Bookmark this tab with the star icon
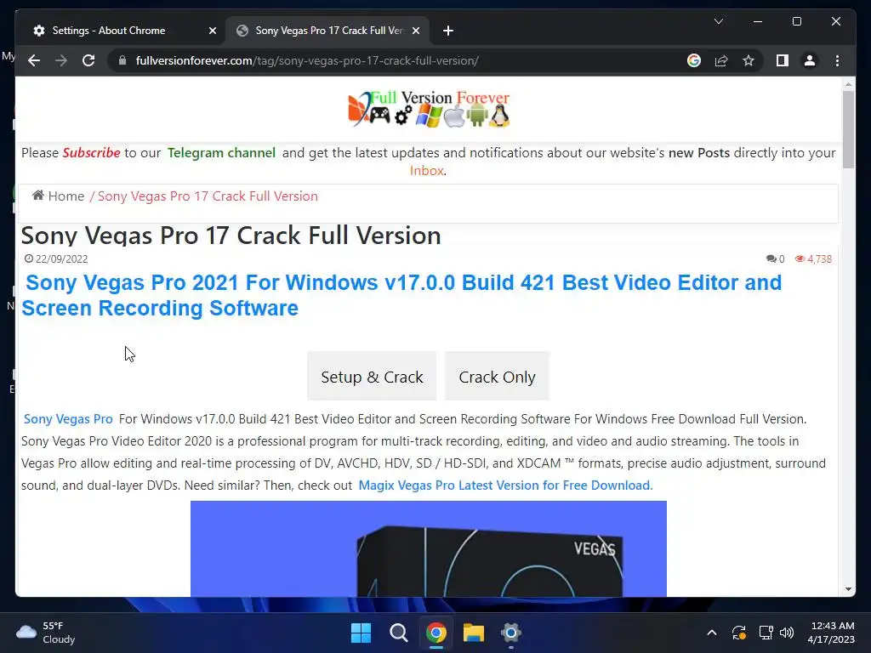The width and height of the screenshot is (871, 653). coord(749,60)
